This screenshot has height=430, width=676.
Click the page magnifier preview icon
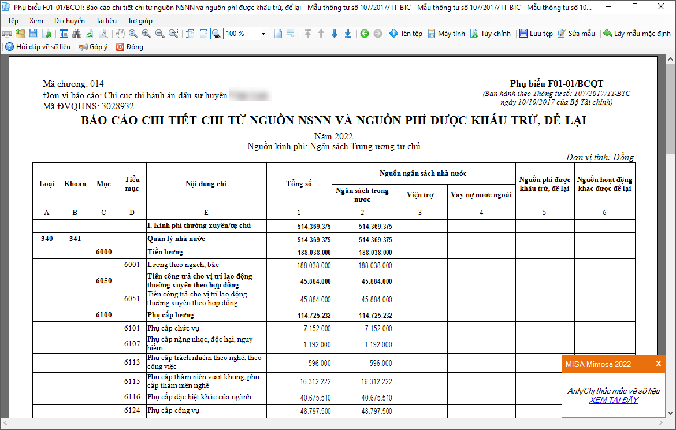coord(103,34)
